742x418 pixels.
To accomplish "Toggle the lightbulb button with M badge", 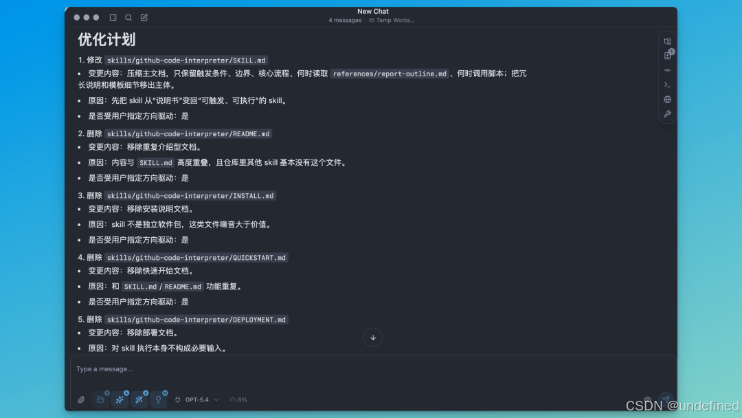I will pyautogui.click(x=159, y=399).
